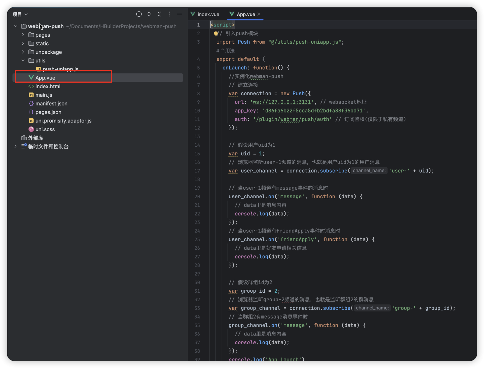Click the ws://127.0.0.1:3131 URL link
484x368 pixels.
click(282, 102)
